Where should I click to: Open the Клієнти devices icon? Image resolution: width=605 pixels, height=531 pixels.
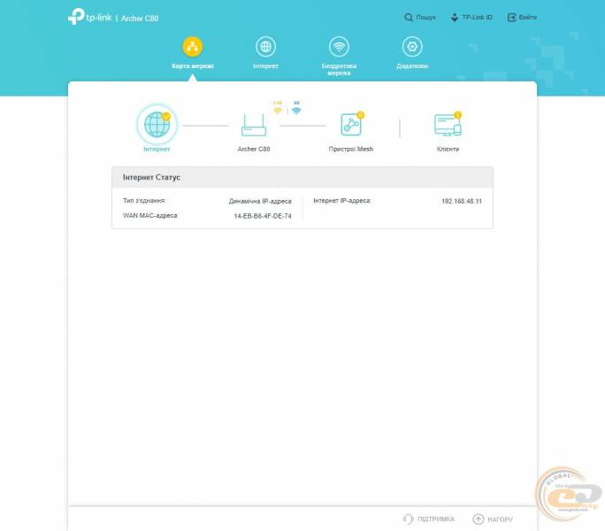coord(448,125)
